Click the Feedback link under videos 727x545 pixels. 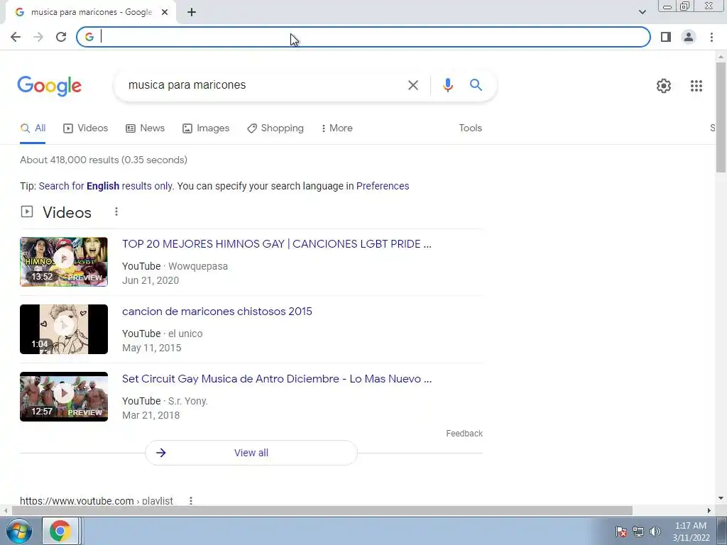(464, 434)
